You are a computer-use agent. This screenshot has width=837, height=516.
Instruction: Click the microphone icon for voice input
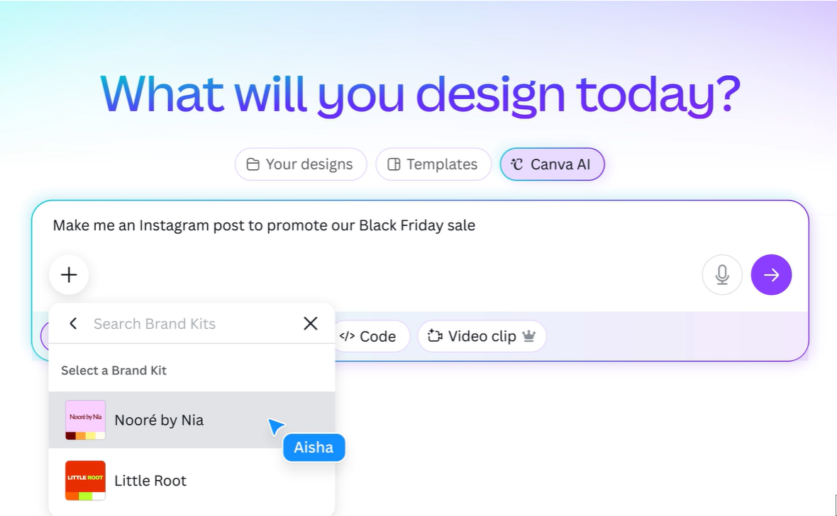[x=721, y=274]
